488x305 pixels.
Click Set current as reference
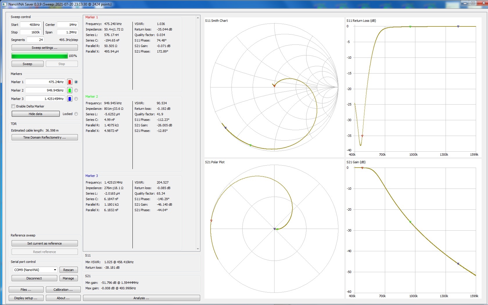(44, 243)
